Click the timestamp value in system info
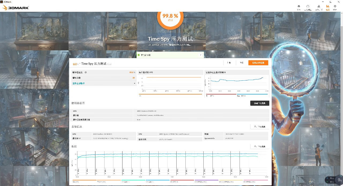Image resolution: width=343 pixels, height=186 pixels. [x=235, y=134]
